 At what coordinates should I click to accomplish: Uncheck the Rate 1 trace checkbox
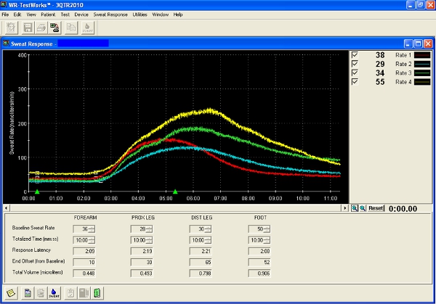355,55
